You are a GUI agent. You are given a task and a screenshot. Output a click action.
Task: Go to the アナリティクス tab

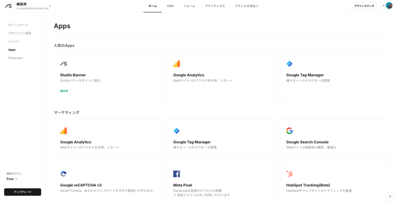[215, 6]
